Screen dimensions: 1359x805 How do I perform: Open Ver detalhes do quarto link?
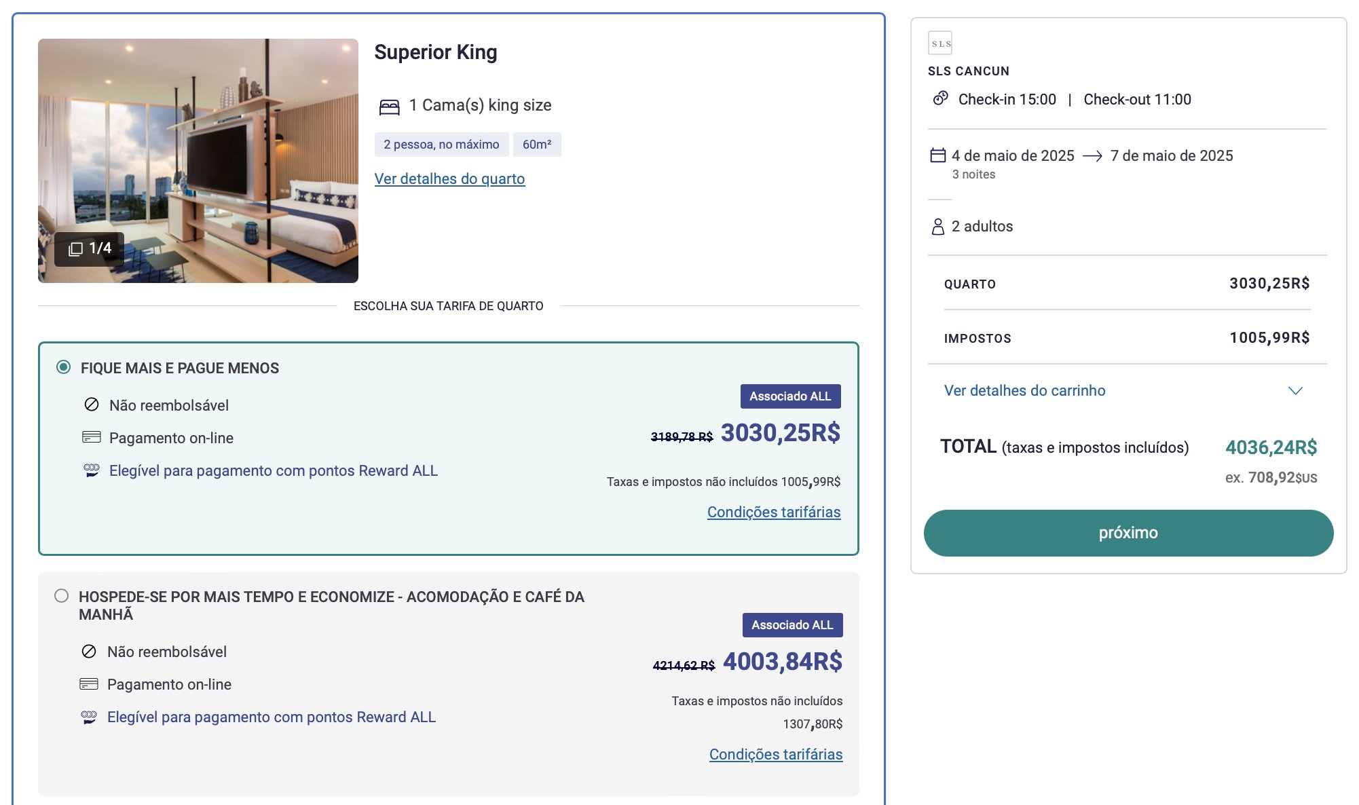pyautogui.click(x=449, y=179)
